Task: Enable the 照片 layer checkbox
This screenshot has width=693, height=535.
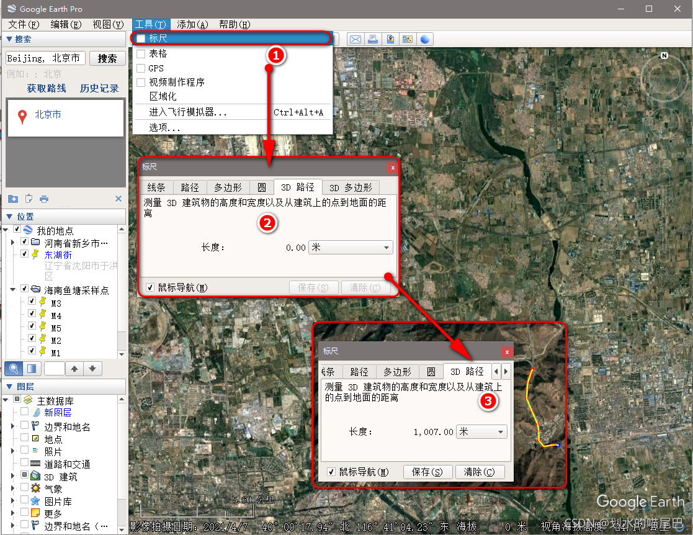Action: coord(24,450)
